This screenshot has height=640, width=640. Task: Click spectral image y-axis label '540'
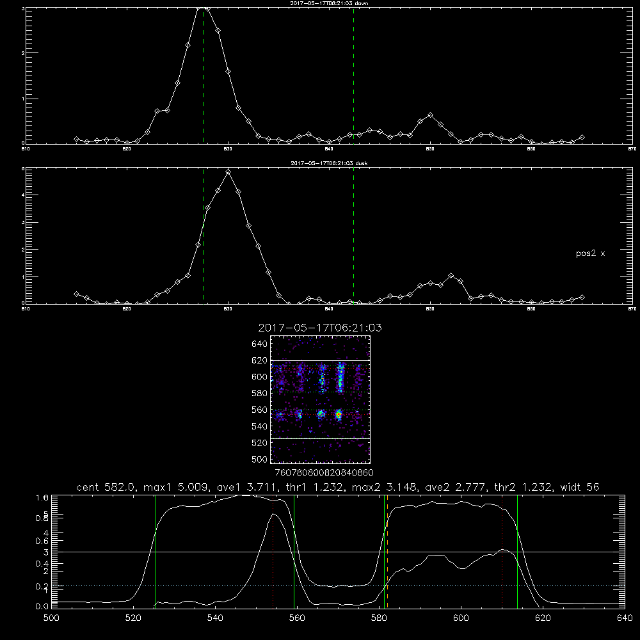[x=260, y=426]
